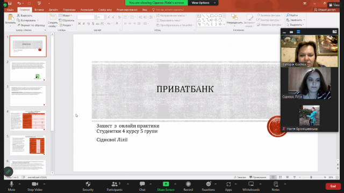Expand the arrow next to Share Screen

(175, 184)
